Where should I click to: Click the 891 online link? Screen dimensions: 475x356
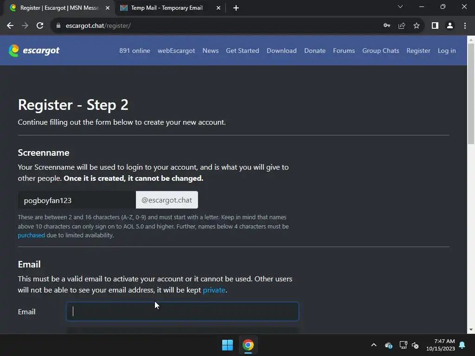click(135, 51)
